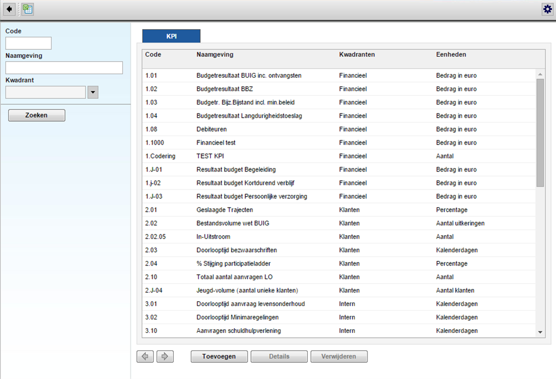Expand the Kwadrant dropdown arrow

point(92,92)
